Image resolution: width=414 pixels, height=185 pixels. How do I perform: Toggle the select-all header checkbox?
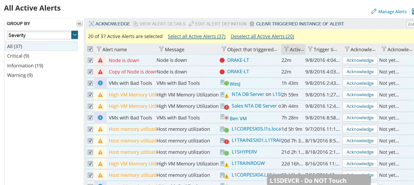pyautogui.click(x=90, y=49)
